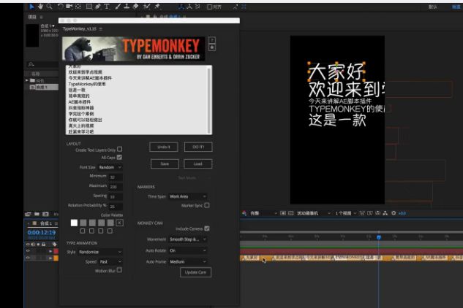Image resolution: width=463 pixels, height=308 pixels.
Task: Select the Roto Brush tool
Action: click(147, 6)
